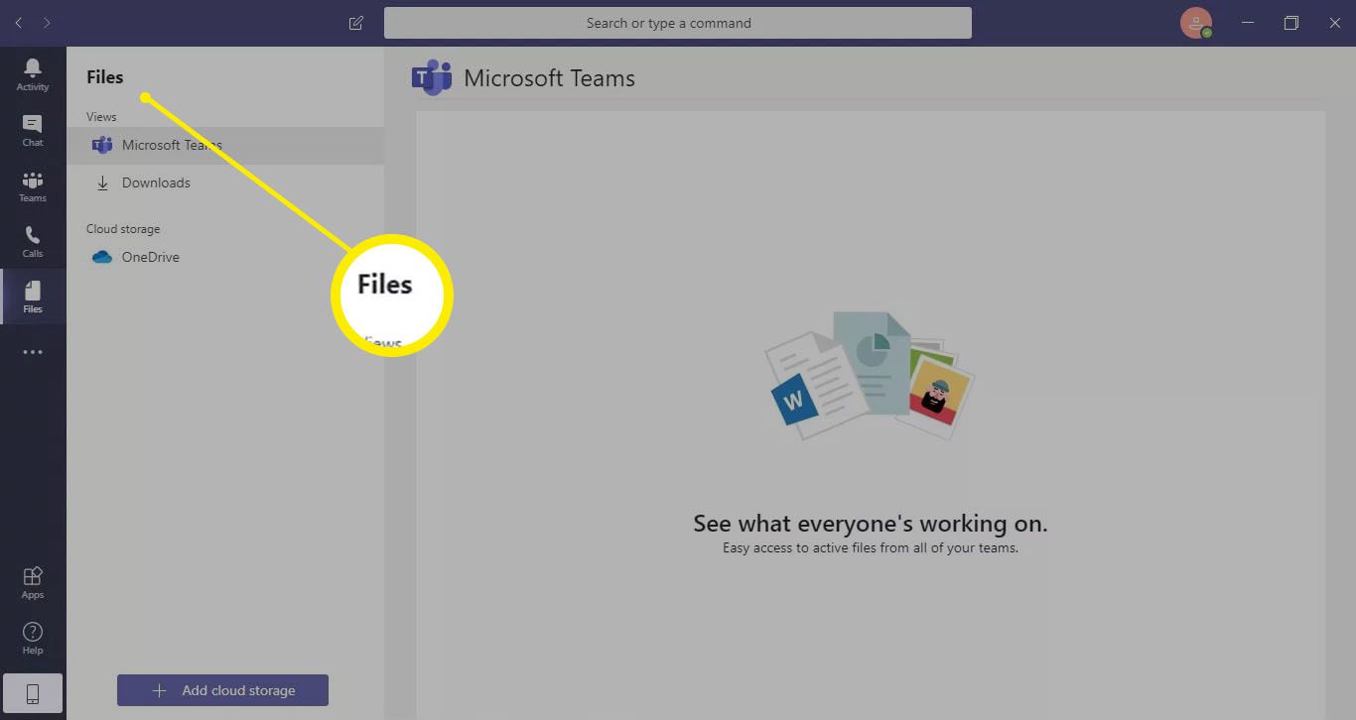Open the more apps ellipsis
This screenshot has height=720, width=1356.
33,352
